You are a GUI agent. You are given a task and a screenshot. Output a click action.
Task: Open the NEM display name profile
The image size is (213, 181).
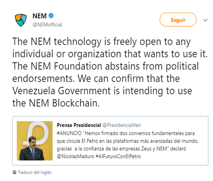(40, 16)
